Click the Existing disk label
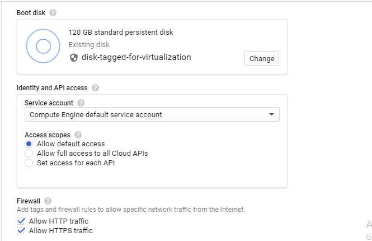 [x=89, y=44]
